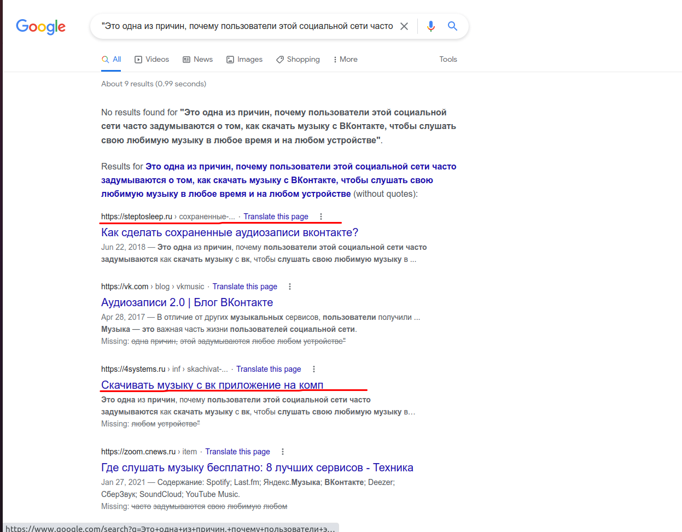The width and height of the screenshot is (682, 532).
Task: Focus the search query input field
Action: coord(247,26)
